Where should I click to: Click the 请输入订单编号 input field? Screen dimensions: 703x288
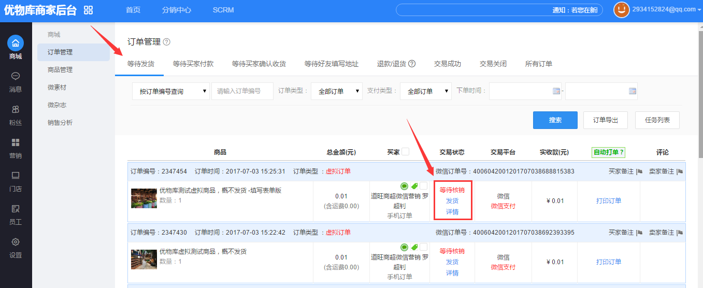pos(242,91)
